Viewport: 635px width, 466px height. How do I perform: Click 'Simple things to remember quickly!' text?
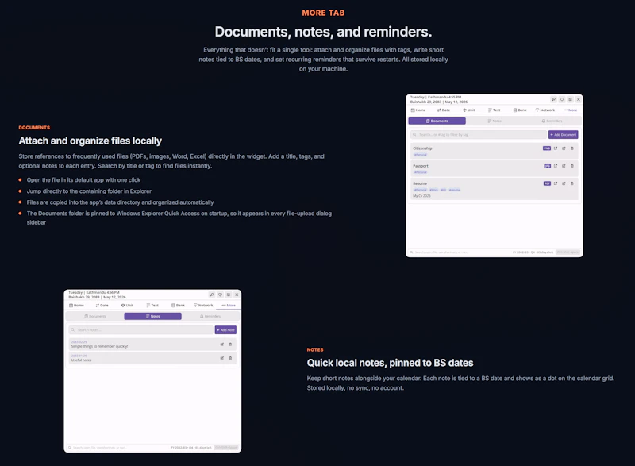[x=100, y=346]
